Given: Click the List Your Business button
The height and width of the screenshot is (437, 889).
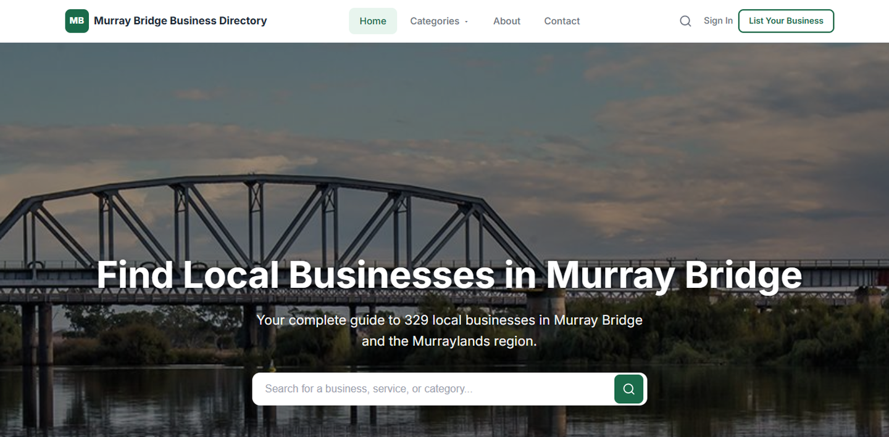Looking at the screenshot, I should [786, 20].
